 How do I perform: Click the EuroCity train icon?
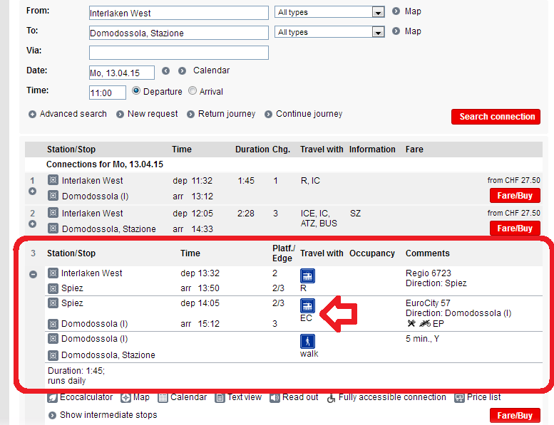307,305
